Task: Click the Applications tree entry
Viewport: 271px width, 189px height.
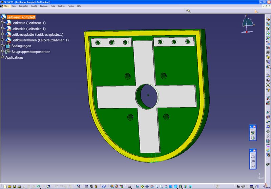Action: (x=14, y=57)
